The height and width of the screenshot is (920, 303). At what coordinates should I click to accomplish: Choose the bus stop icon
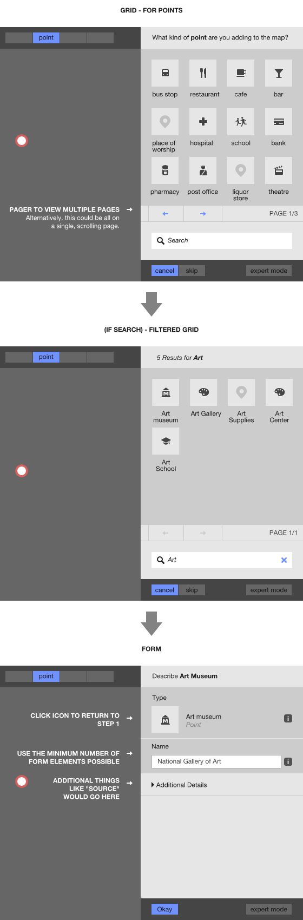click(165, 73)
